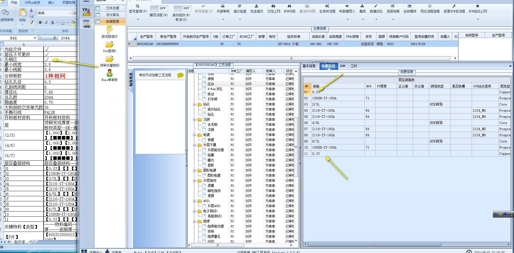Viewport: 514px width, 253px height.
Task: Expand the dropdown under 集成
Action: coord(362,19)
